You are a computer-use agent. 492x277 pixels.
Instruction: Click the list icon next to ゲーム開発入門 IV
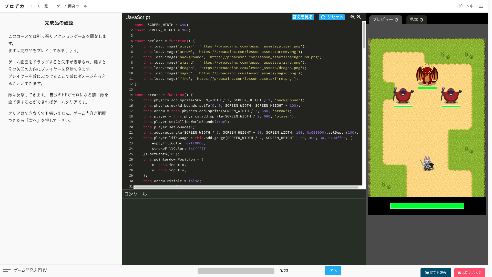7,270
